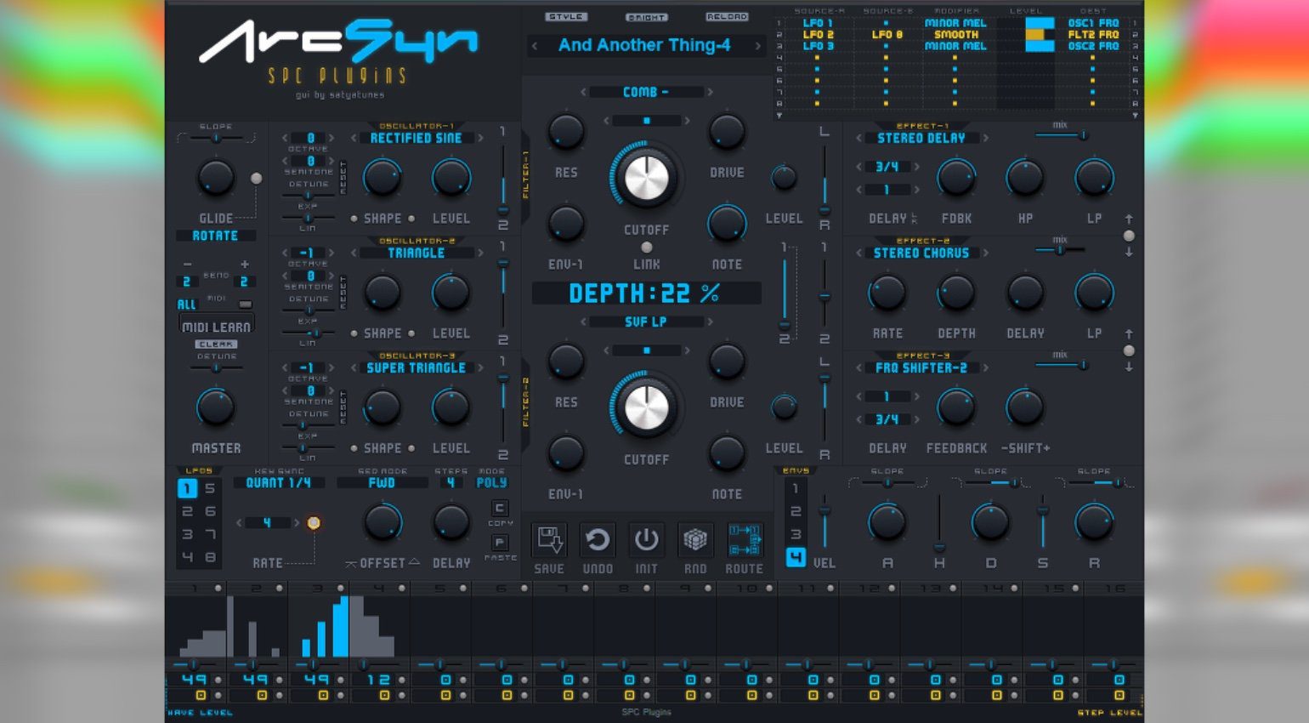Click the DEPTH: 22 % display
This screenshot has height=723, width=1309.
tap(646, 293)
